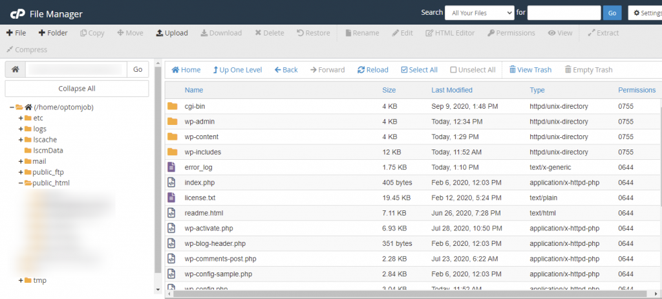Viewport: 662px width, 299px height.
Task: Select the error_log file icon
Action: pos(172,167)
